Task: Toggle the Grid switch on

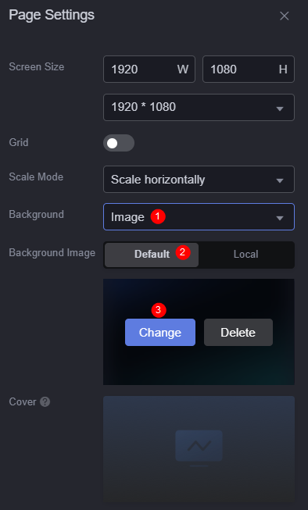Action: (x=119, y=143)
